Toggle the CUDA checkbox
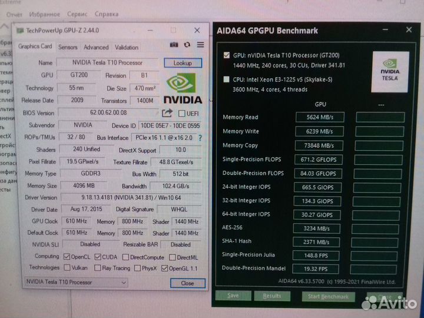The height and width of the screenshot is (318, 424). pyautogui.click(x=98, y=257)
